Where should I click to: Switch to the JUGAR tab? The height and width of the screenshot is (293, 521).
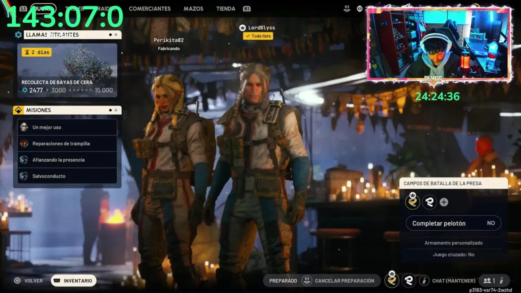[43, 9]
